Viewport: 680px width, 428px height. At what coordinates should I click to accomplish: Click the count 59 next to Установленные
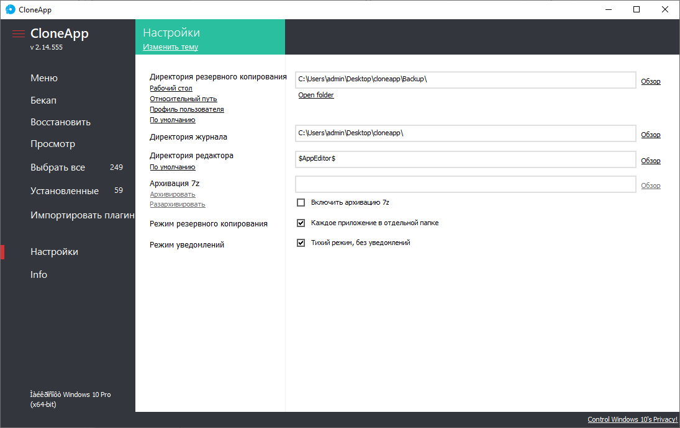click(119, 190)
